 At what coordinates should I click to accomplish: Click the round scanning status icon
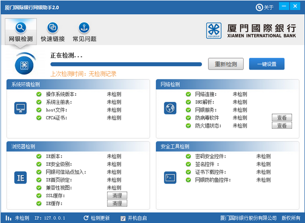coord(24,64)
